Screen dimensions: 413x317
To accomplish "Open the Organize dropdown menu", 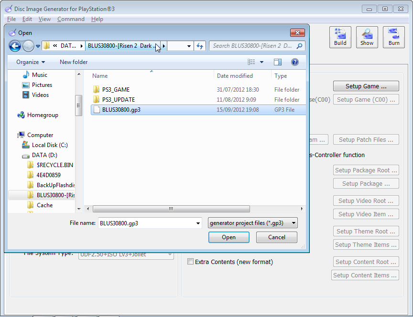I will pos(31,62).
